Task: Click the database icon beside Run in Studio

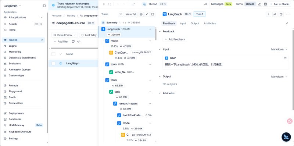Action: 265,4
